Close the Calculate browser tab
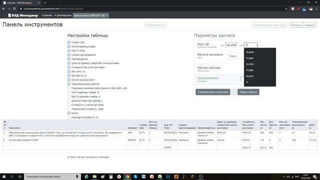Image resolution: width=320 pixels, height=180 pixels. point(39,3)
